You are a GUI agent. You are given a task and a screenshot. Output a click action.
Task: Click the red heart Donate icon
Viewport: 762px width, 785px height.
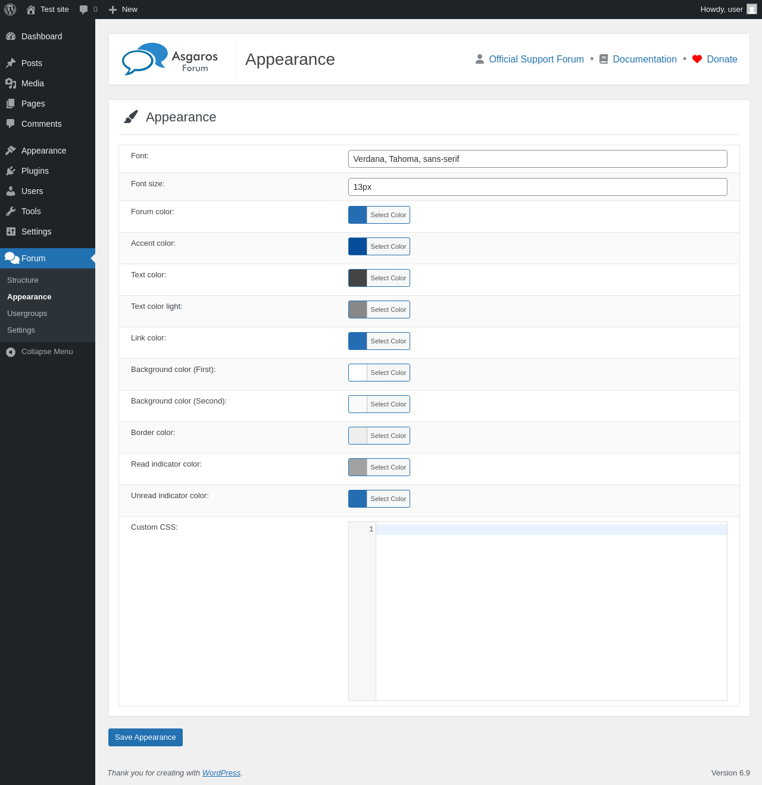coord(697,59)
